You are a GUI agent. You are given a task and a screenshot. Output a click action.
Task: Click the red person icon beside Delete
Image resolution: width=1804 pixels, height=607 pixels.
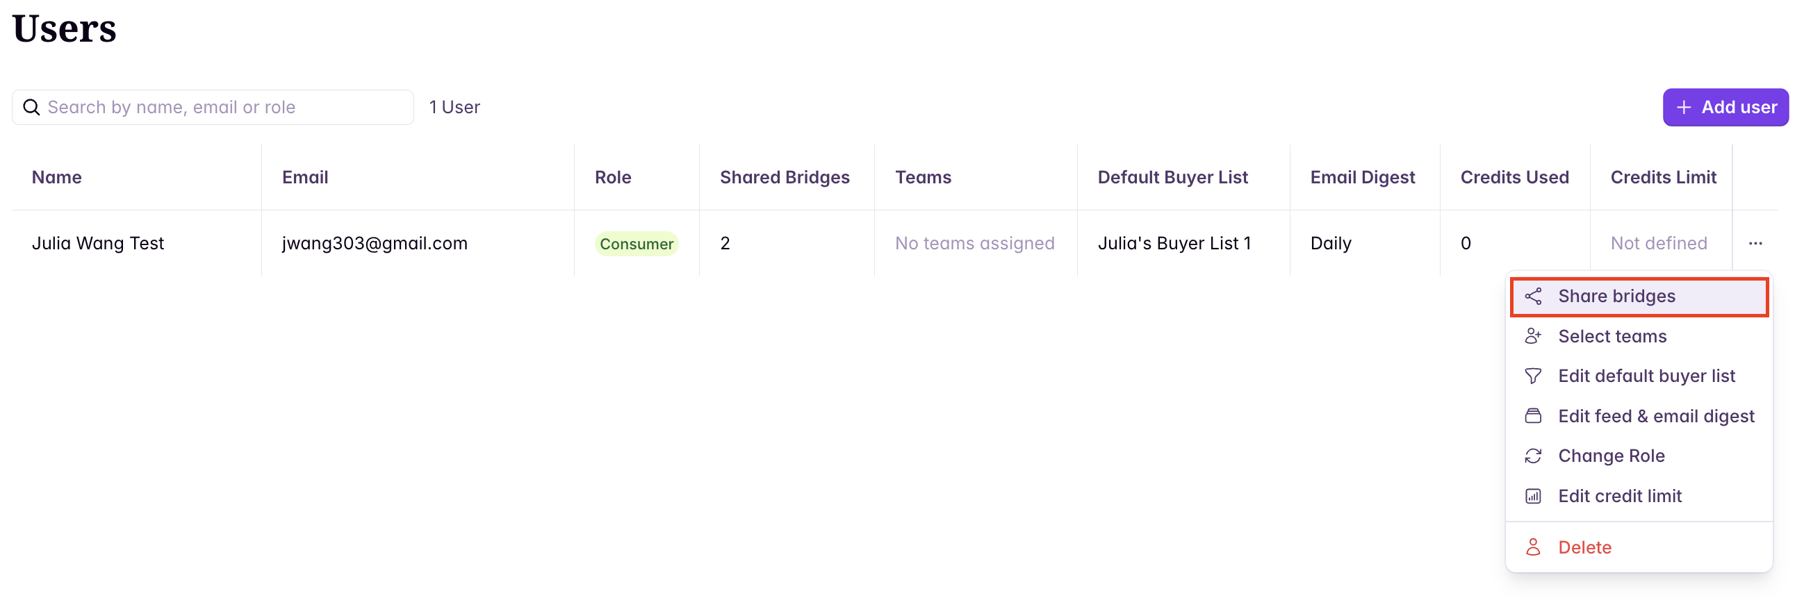(x=1534, y=547)
